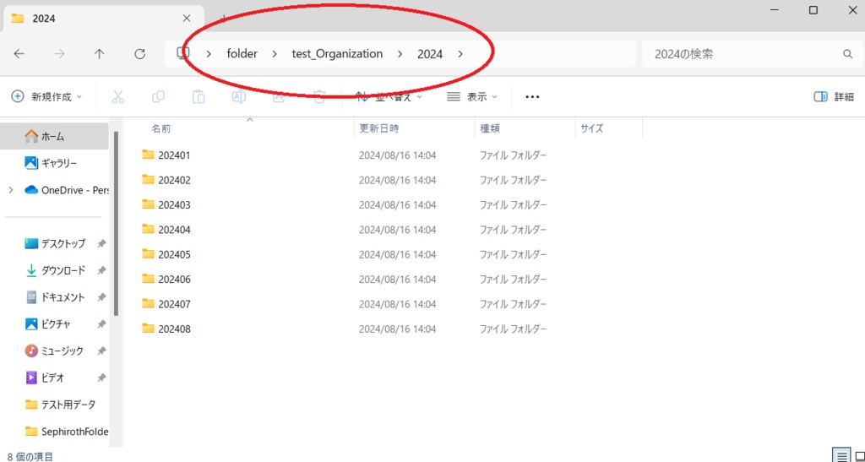Screen dimensions: 865x462
Task: Unpin Music using its pin icon
Action: click(x=101, y=351)
